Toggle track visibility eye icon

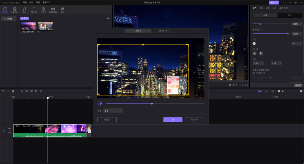[9, 129]
